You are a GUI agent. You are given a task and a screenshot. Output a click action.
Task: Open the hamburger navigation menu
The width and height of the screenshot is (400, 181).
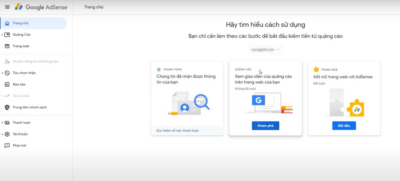(x=7, y=7)
